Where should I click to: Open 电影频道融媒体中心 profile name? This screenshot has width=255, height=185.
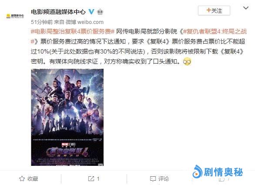(x=58, y=12)
